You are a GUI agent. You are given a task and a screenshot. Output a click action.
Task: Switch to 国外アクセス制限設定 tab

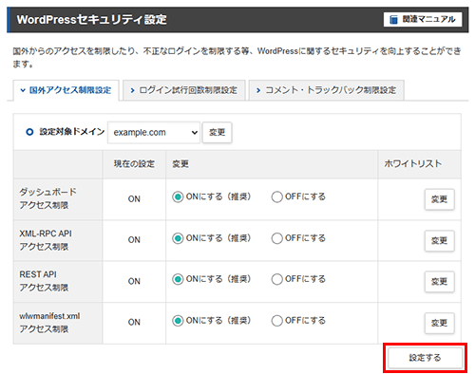pyautogui.click(x=66, y=90)
